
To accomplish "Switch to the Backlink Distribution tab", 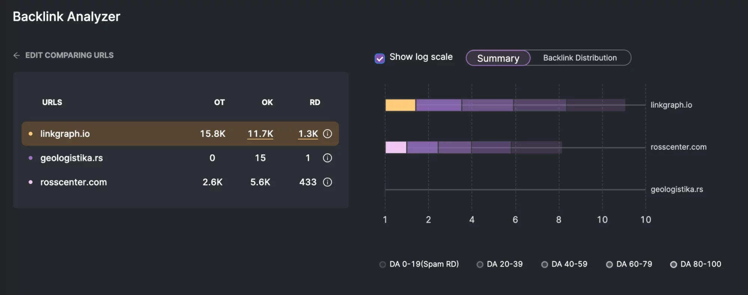I will pyautogui.click(x=580, y=58).
